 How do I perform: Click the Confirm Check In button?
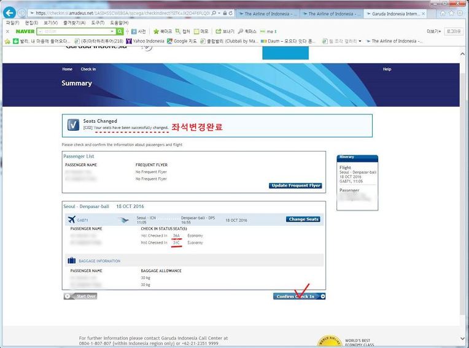click(300, 296)
